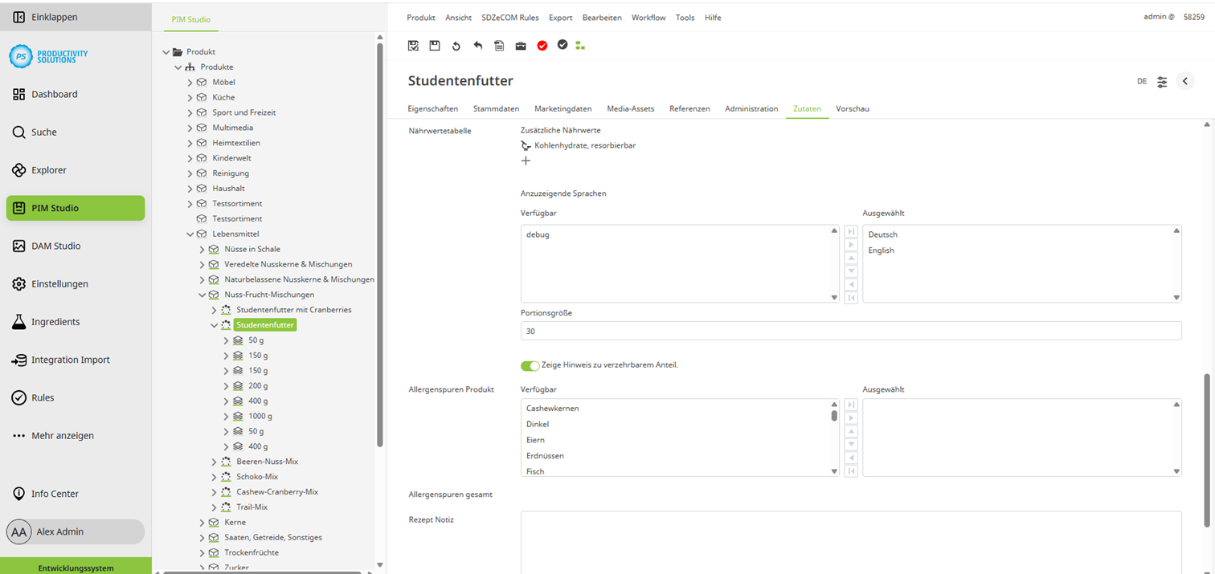Click the save with validation toolbar icon

(x=413, y=46)
